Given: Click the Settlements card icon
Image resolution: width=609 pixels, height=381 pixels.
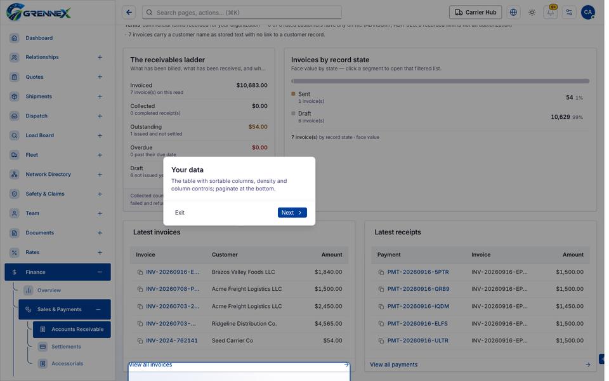Looking at the screenshot, I should [43, 347].
